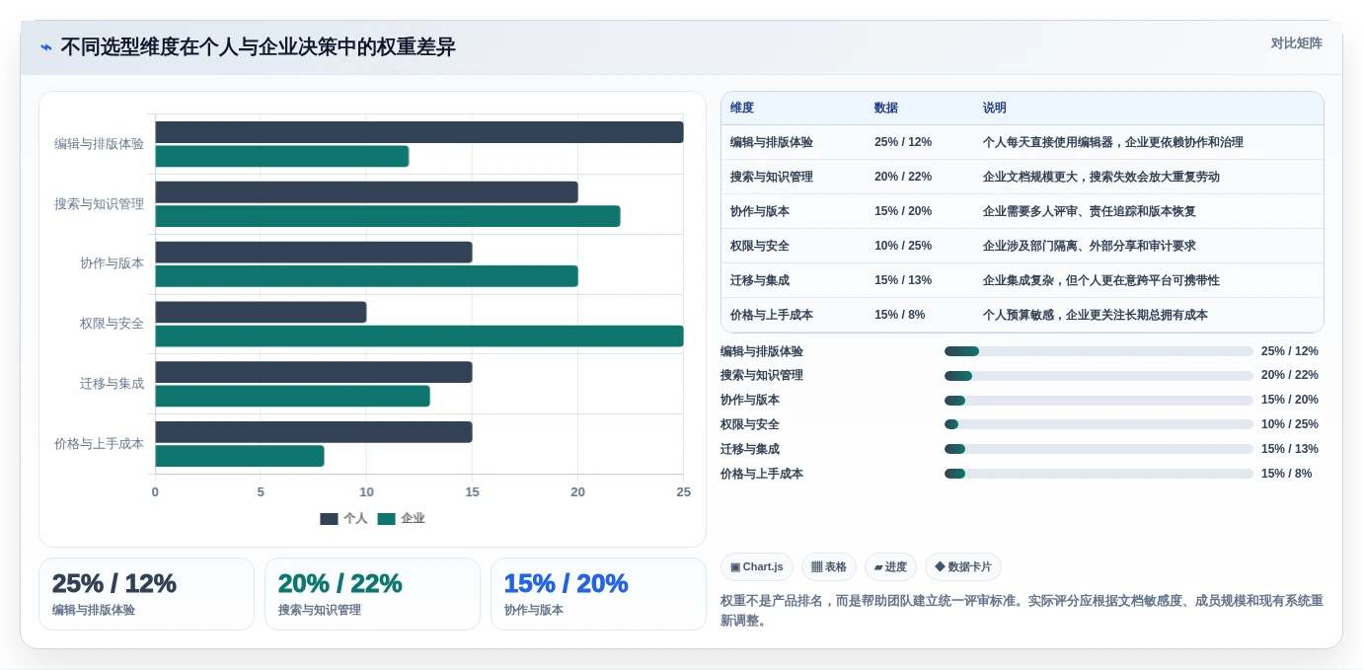Click the 15% / 8% table cell
1363x670 pixels.
[900, 315]
